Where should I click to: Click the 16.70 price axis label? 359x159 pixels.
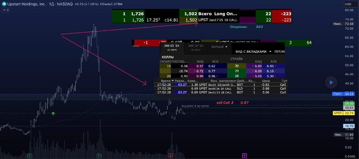pyautogui.click(x=349, y=126)
